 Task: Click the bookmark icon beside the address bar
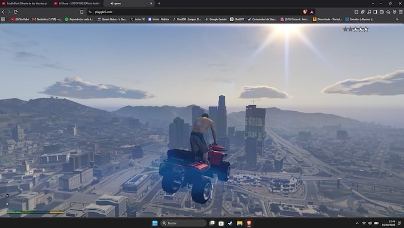pos(82,12)
